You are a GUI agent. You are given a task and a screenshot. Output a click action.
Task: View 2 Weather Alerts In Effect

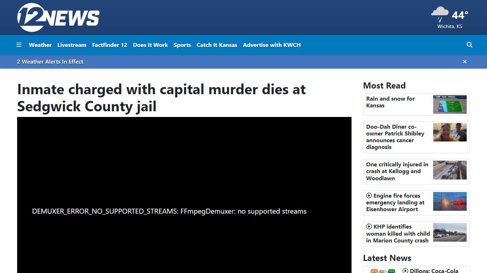coord(50,62)
